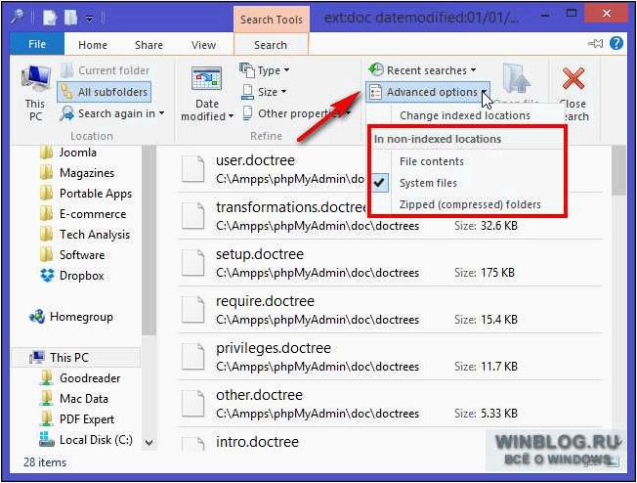
Task: Click the search address box text
Action: (422, 18)
